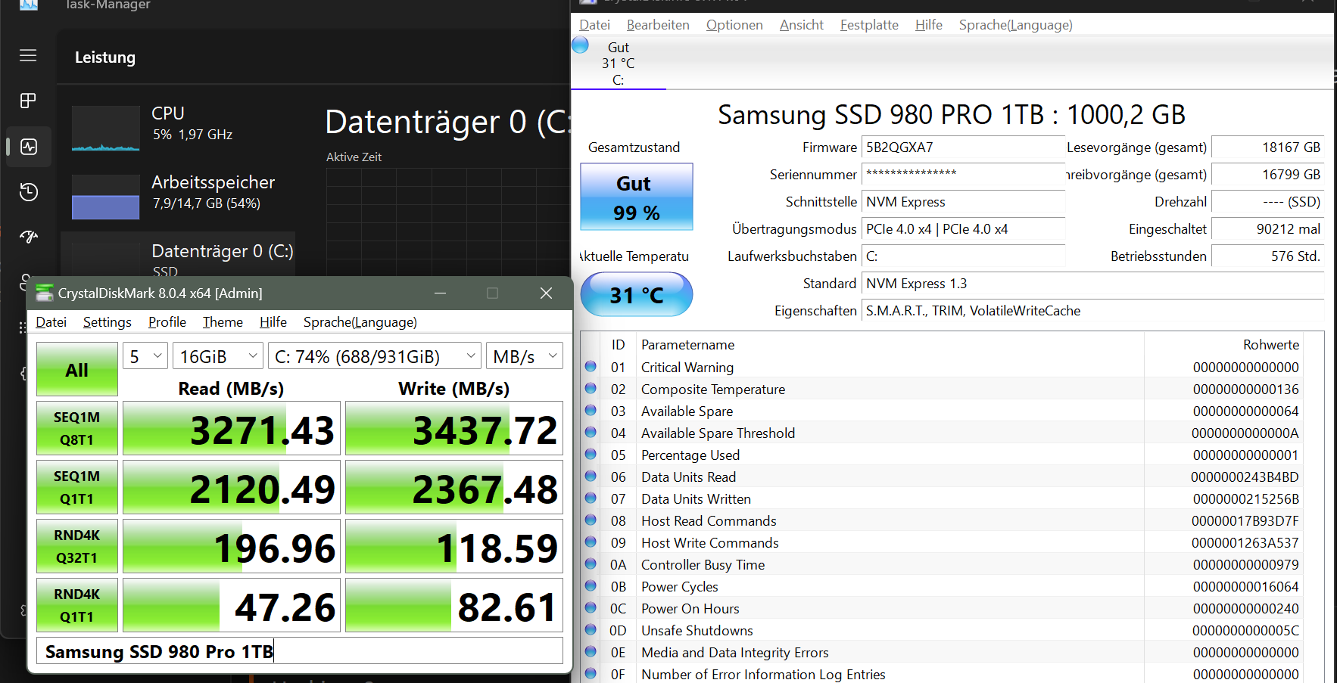
Task: Open Profile menu in CrystalDiskMark
Action: pyautogui.click(x=167, y=322)
